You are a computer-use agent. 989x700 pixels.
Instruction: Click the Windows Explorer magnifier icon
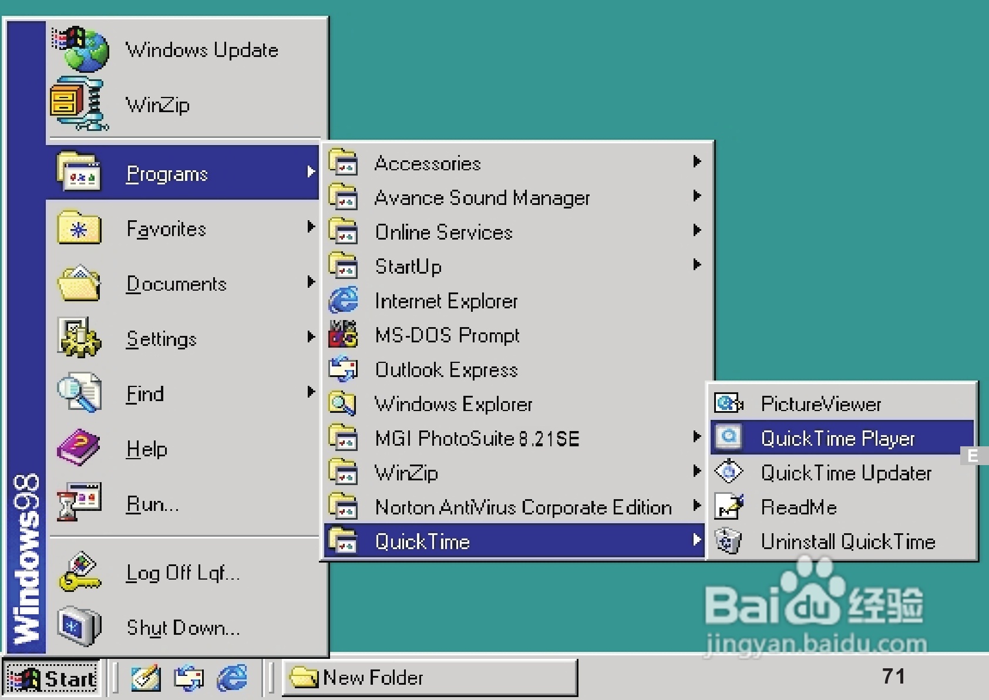pyautogui.click(x=344, y=403)
